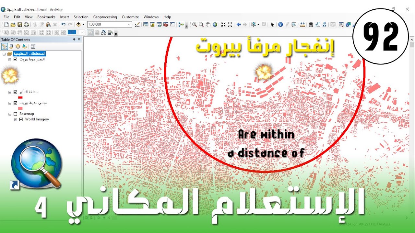This screenshot has height=233, width=415.
Task: Open the Windows menu
Action: coord(151,17)
